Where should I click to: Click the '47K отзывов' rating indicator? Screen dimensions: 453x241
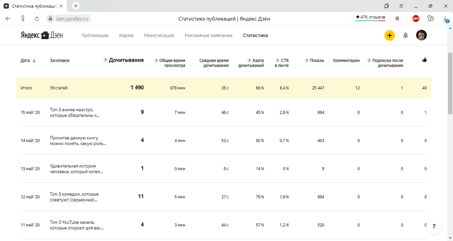pos(370,17)
